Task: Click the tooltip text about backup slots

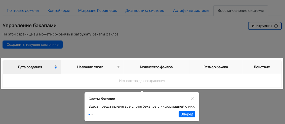Action: tap(142, 106)
